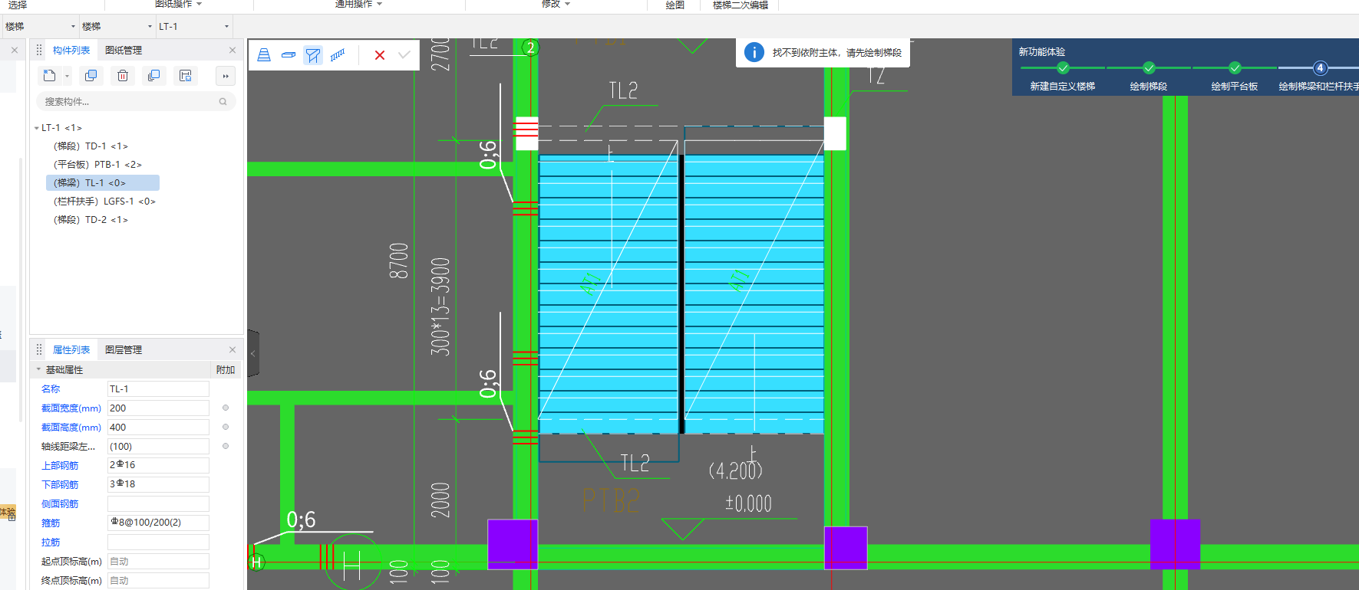Click step 绘制梯段 checkmark in guide
This screenshot has width=1359, height=590.
pos(1149,67)
